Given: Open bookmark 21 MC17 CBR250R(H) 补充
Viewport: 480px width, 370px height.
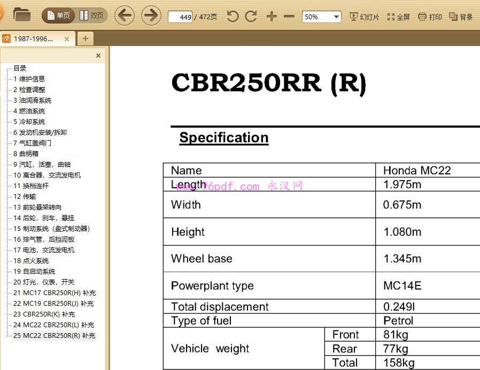Looking at the screenshot, I should pos(55,293).
